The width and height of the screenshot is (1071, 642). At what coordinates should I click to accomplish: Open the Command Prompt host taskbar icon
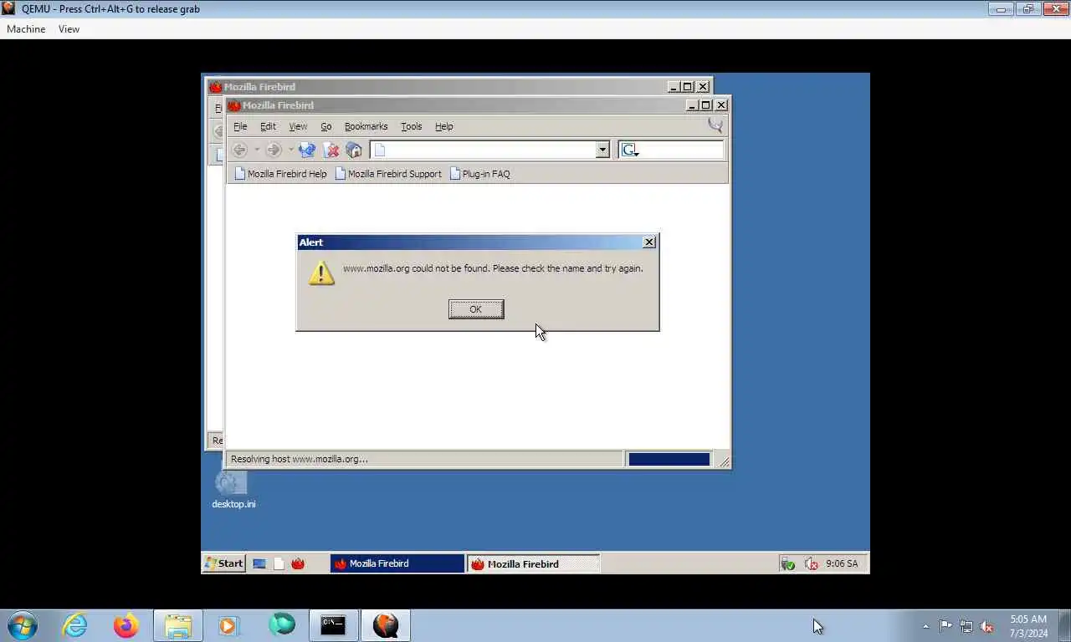point(333,625)
